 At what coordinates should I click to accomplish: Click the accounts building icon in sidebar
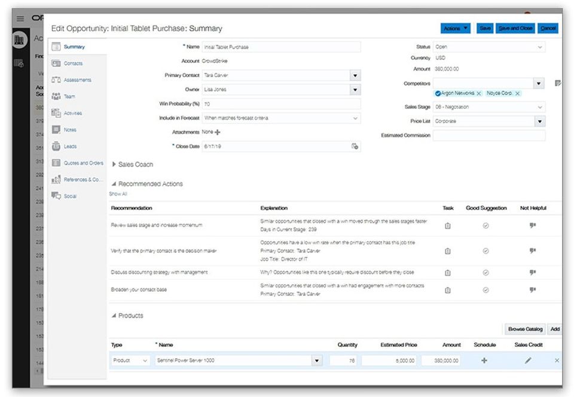19,39
